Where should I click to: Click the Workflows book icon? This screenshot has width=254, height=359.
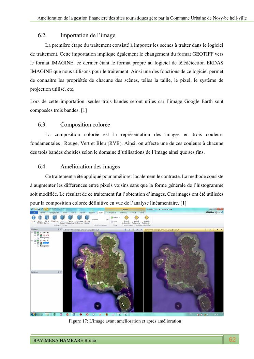click(x=55, y=217)
